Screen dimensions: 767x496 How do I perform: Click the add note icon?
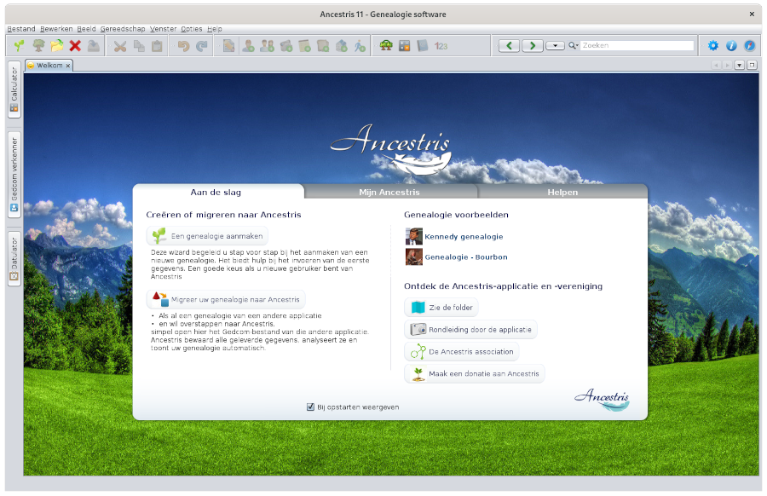pos(304,46)
